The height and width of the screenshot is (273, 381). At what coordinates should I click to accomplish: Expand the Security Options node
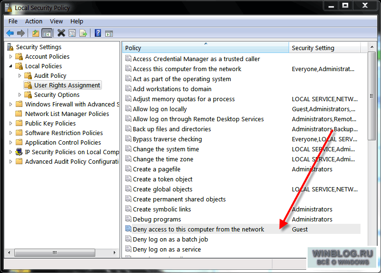(20, 94)
